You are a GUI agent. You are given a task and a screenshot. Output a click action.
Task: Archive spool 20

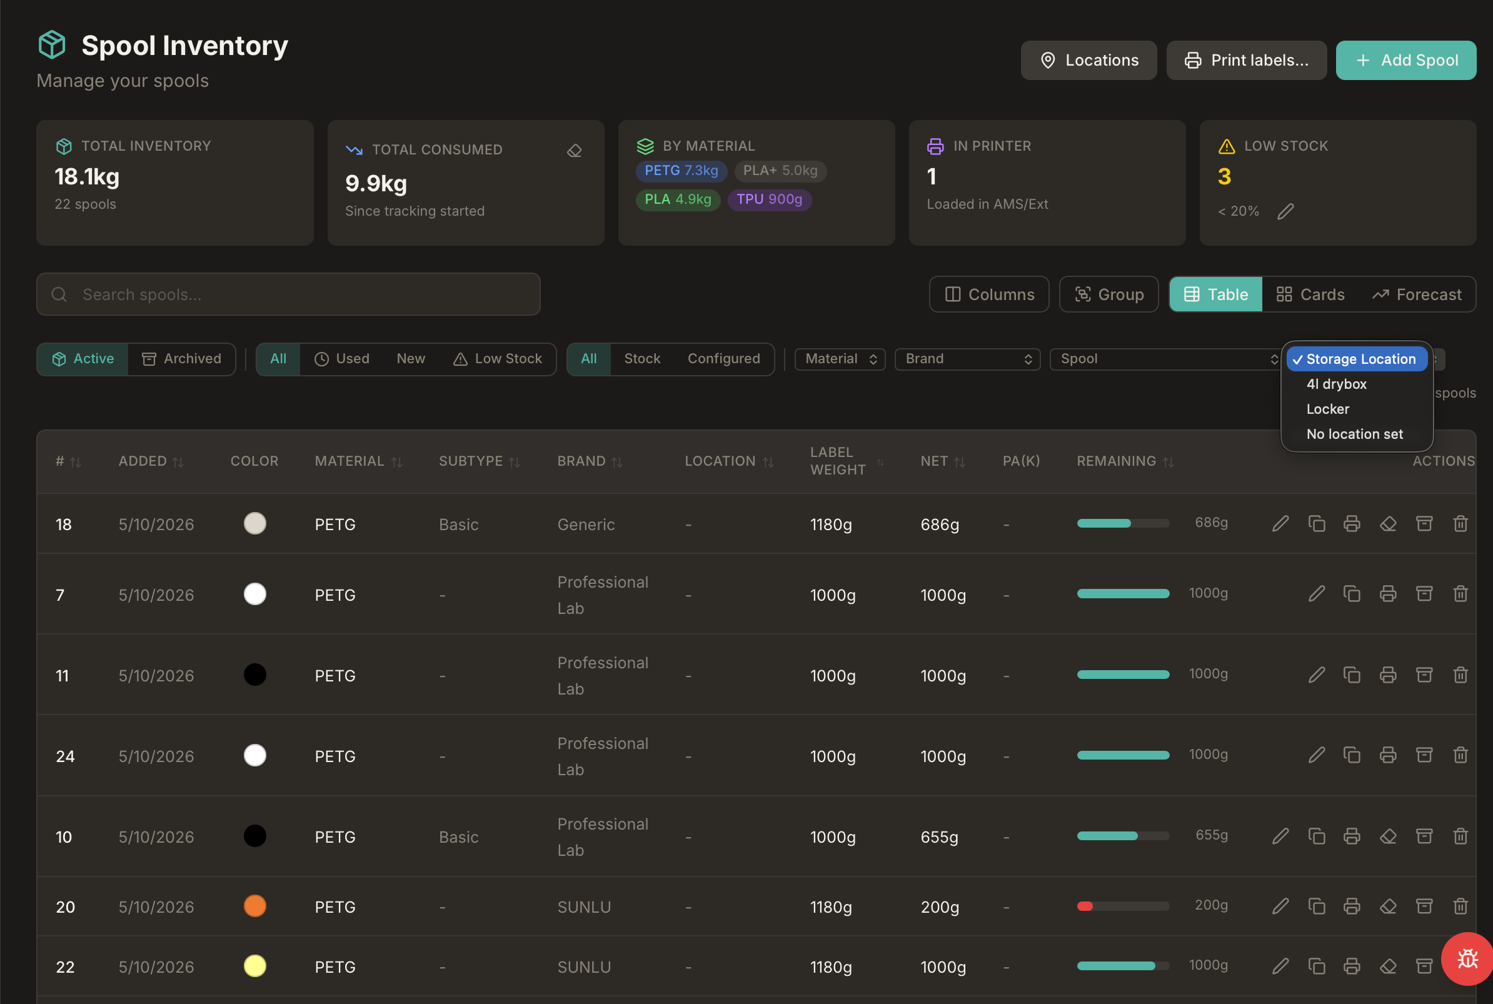pyautogui.click(x=1424, y=906)
